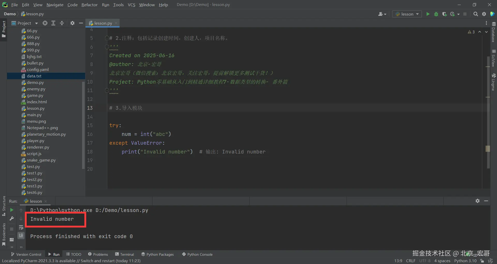The image size is (497, 264).
Task: Toggle the SciView tool window
Action: pyautogui.click(x=494, y=58)
